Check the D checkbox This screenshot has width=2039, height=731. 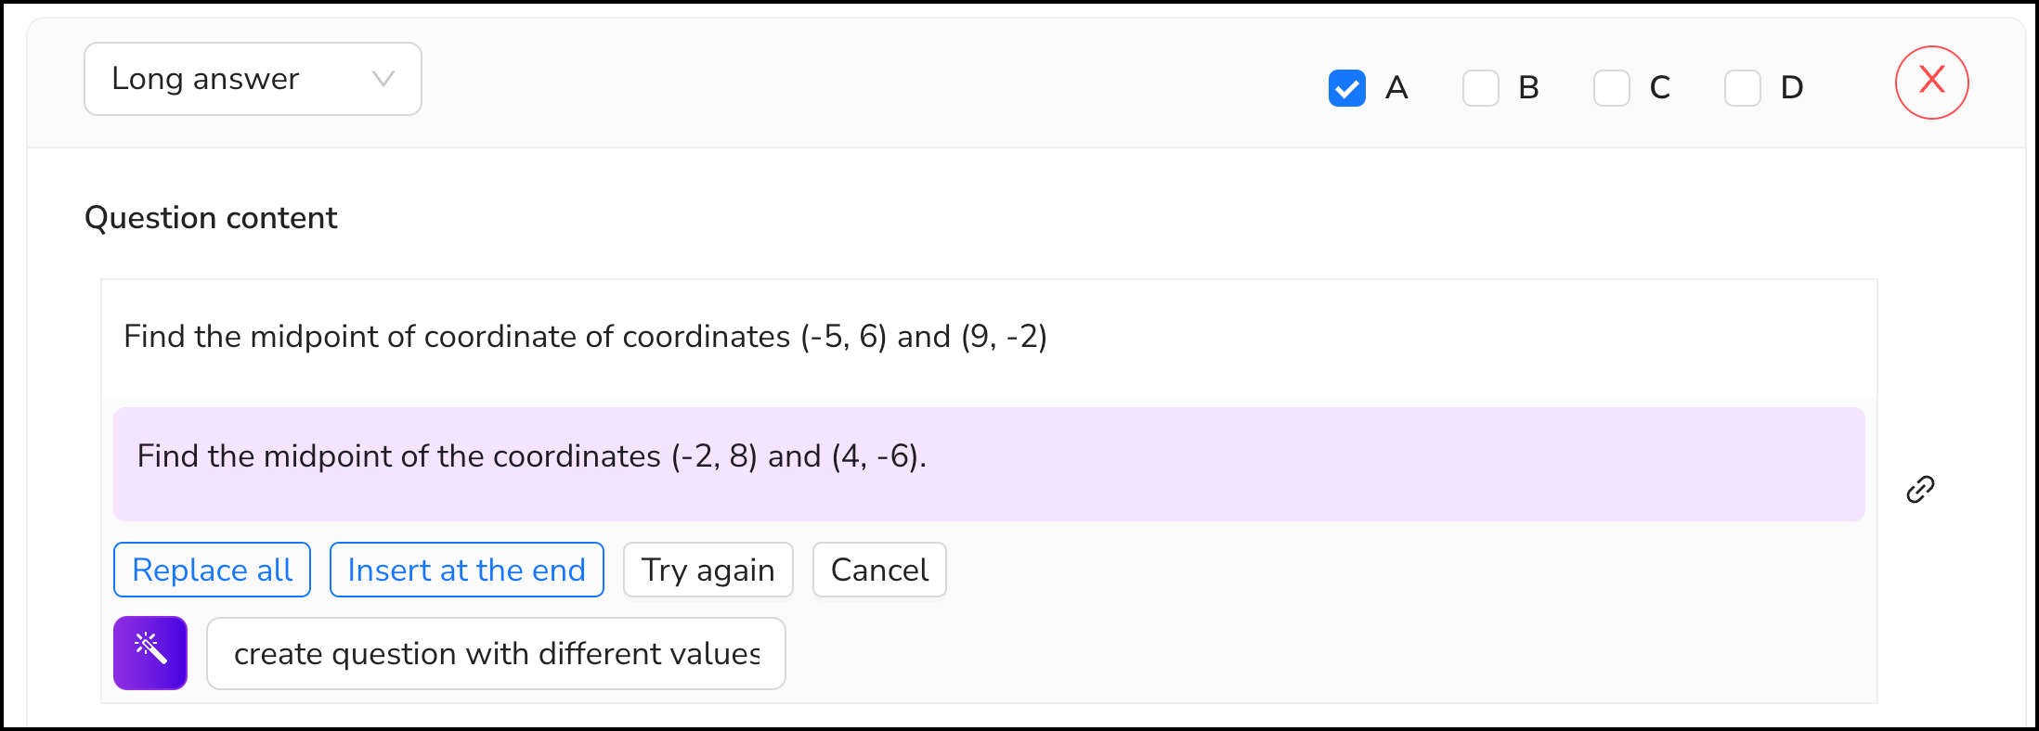pyautogui.click(x=1743, y=88)
